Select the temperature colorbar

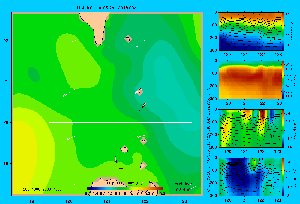click(x=283, y=31)
